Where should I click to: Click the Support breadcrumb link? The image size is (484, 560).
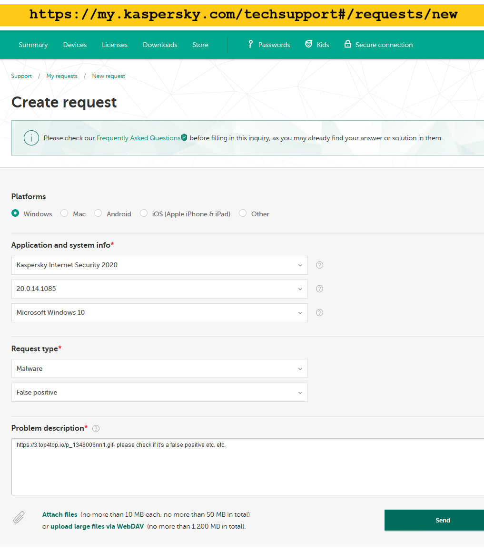21,76
